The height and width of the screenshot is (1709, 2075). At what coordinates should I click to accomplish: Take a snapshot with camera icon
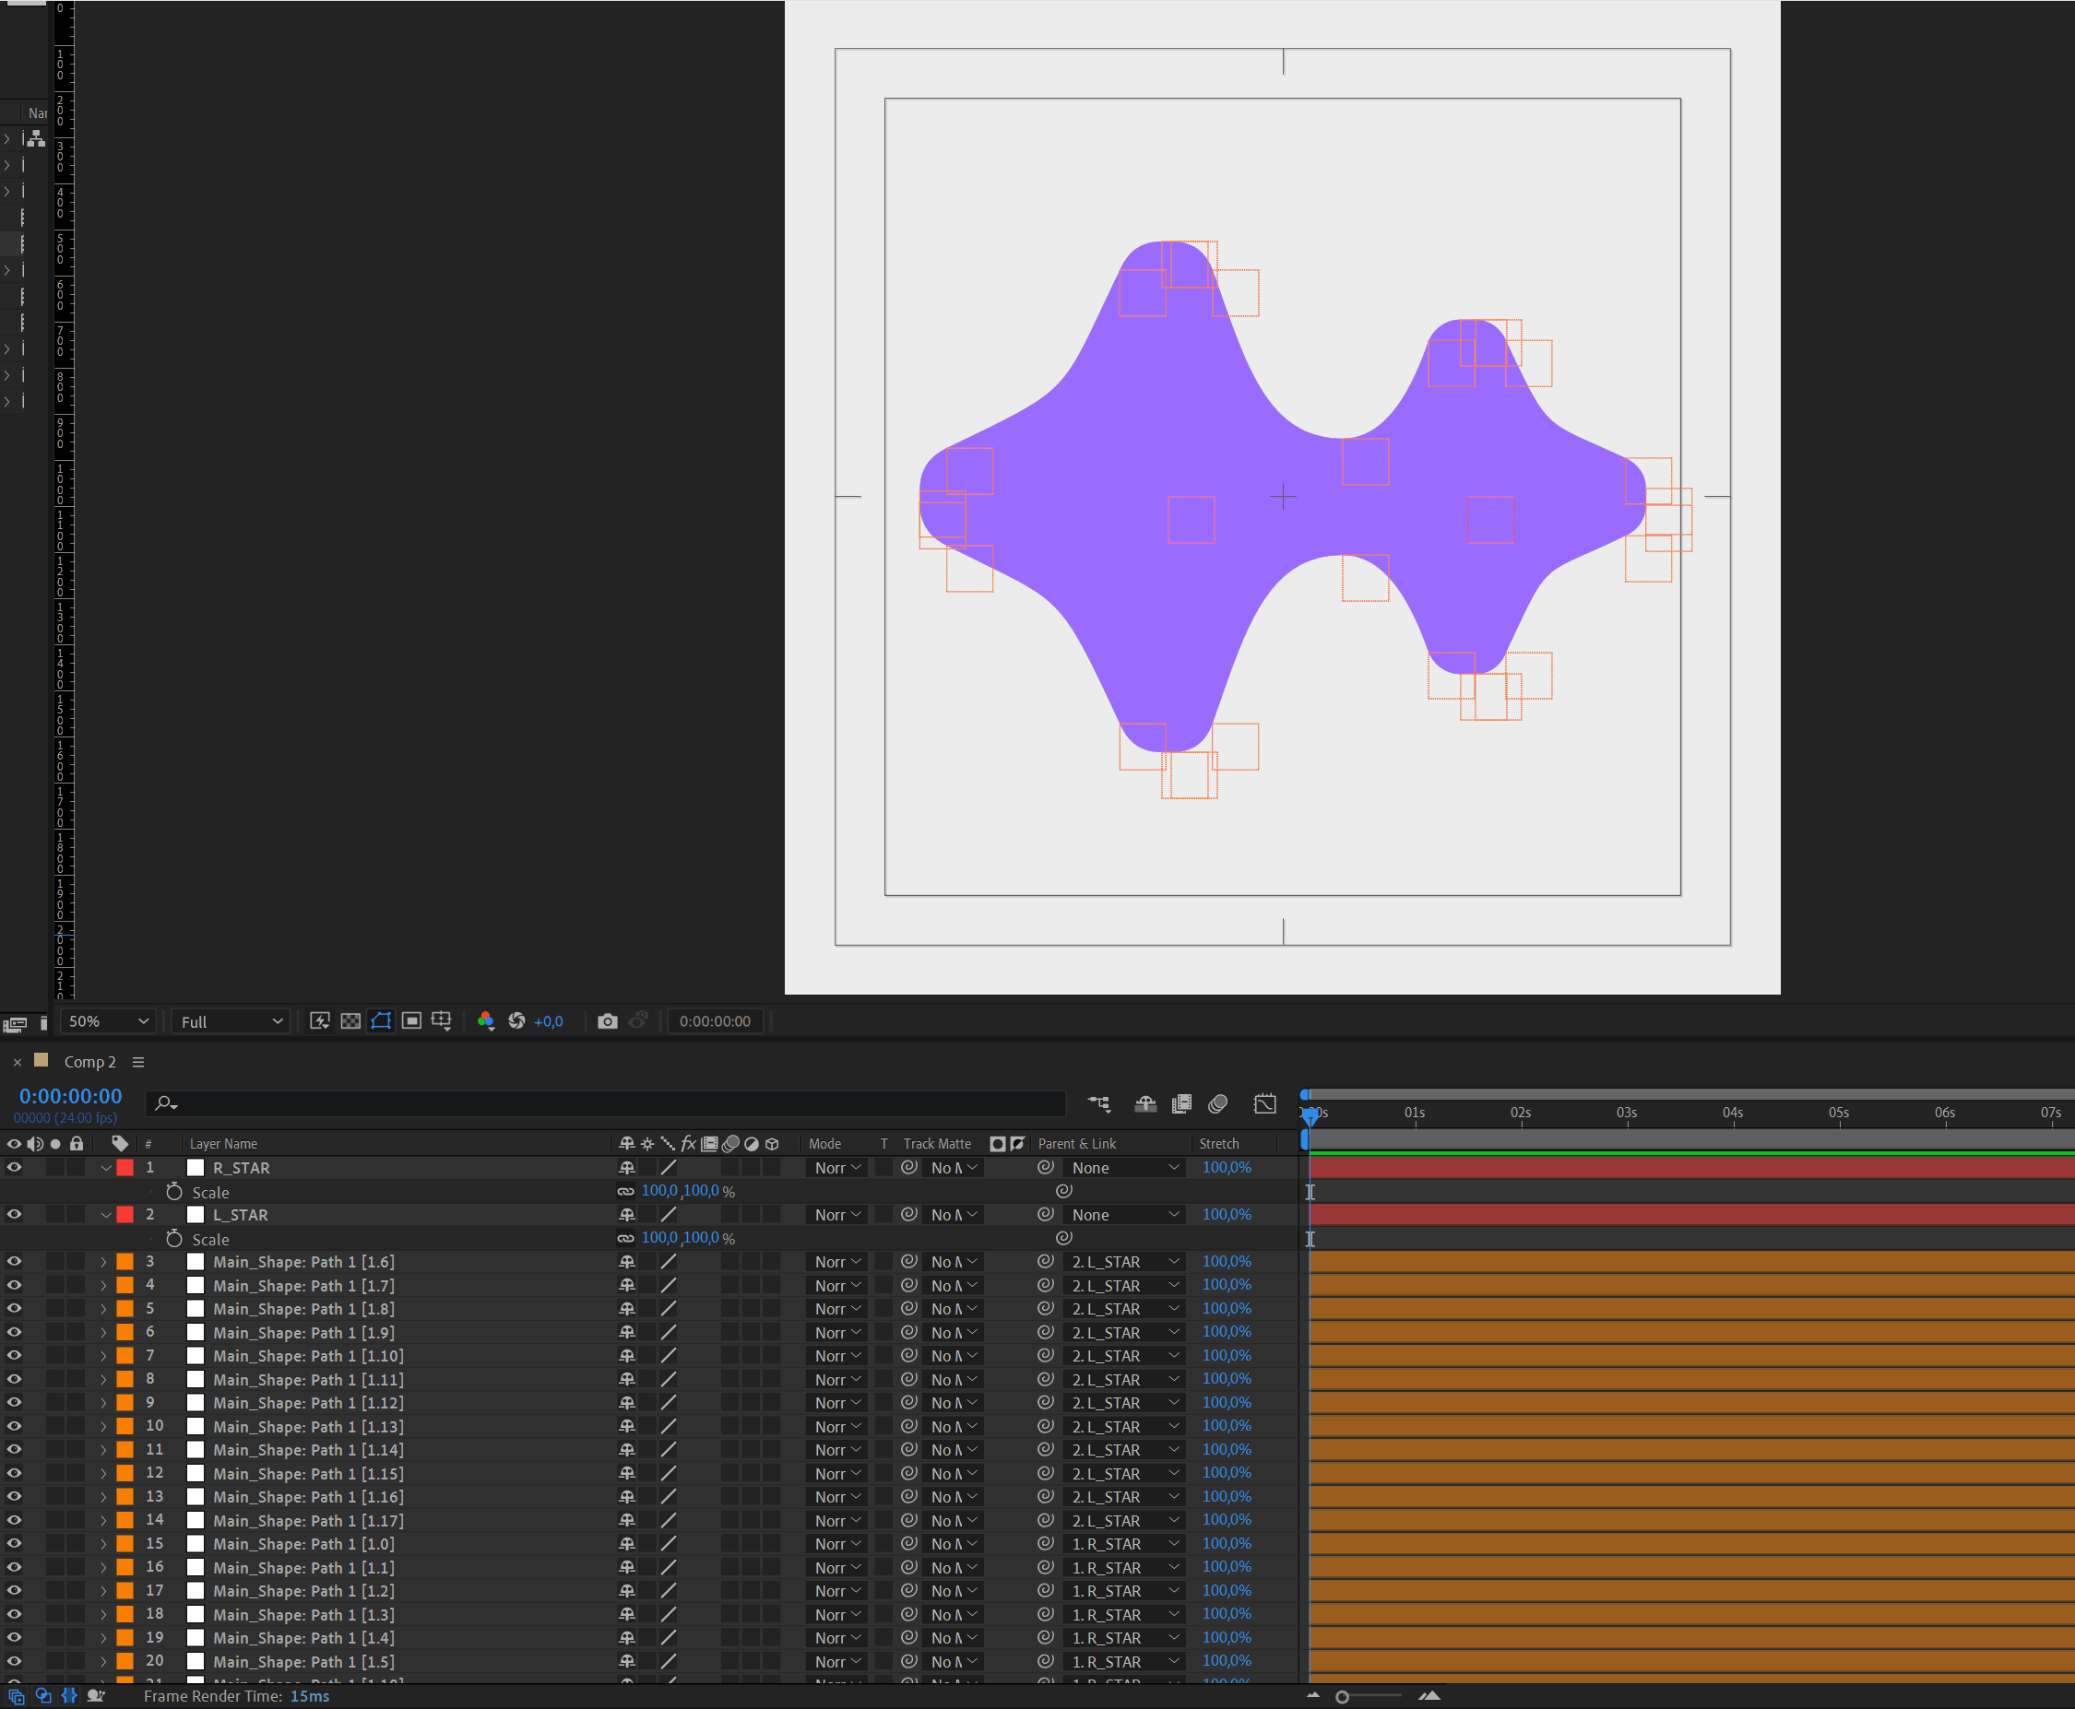tap(608, 1020)
